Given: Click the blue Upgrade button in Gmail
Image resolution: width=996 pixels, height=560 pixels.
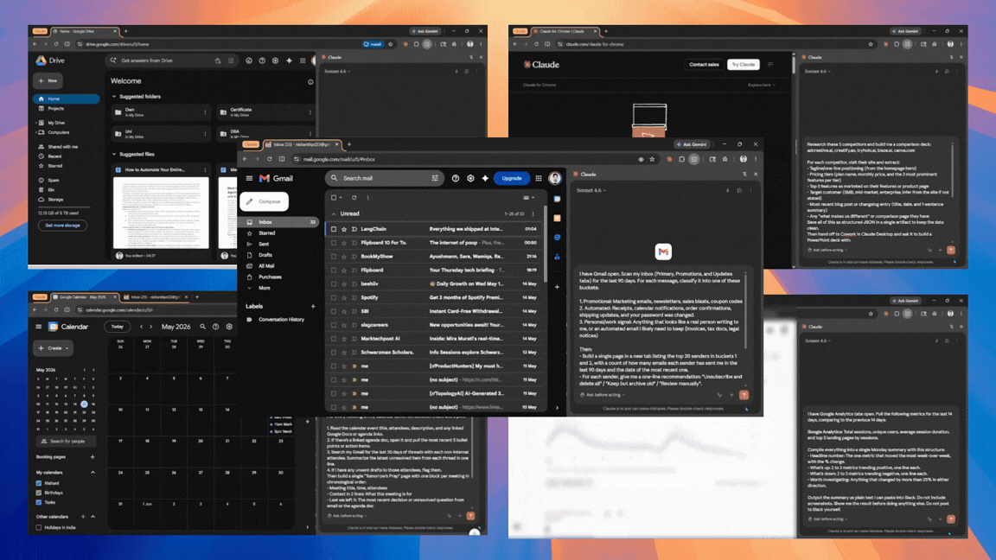Looking at the screenshot, I should 511,178.
